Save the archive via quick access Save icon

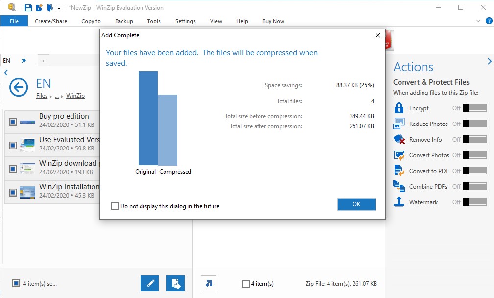[27, 7]
